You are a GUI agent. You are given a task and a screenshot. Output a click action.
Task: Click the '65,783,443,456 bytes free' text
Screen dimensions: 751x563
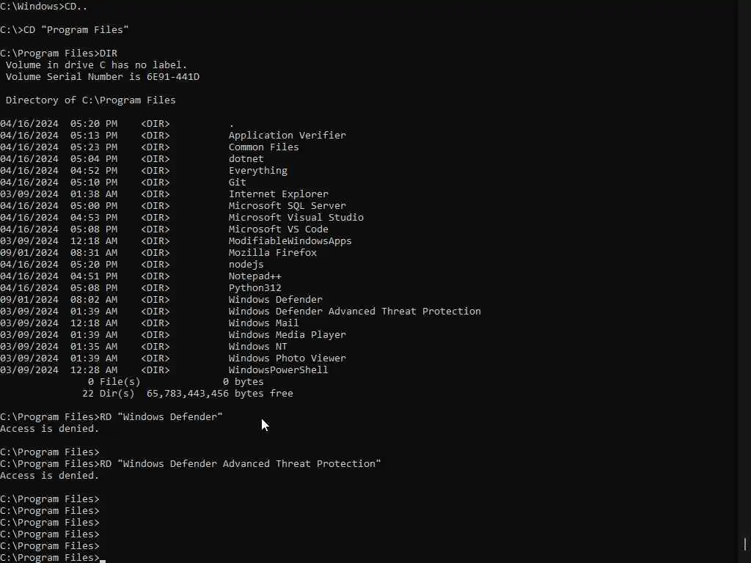pyautogui.click(x=219, y=394)
